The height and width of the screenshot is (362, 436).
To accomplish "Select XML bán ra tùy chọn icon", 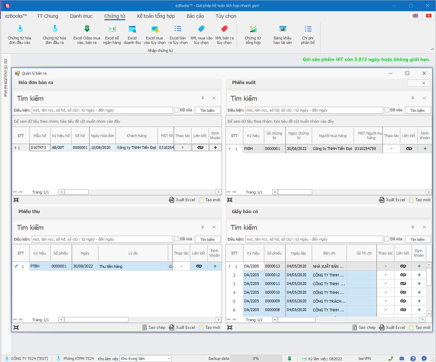I will (224, 34).
